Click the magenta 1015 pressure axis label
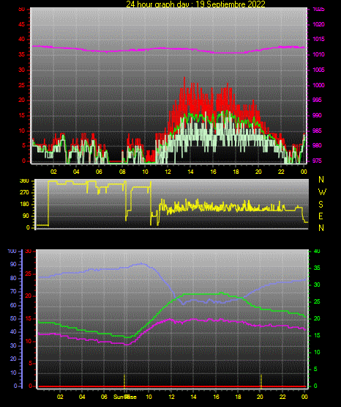 pos(318,39)
